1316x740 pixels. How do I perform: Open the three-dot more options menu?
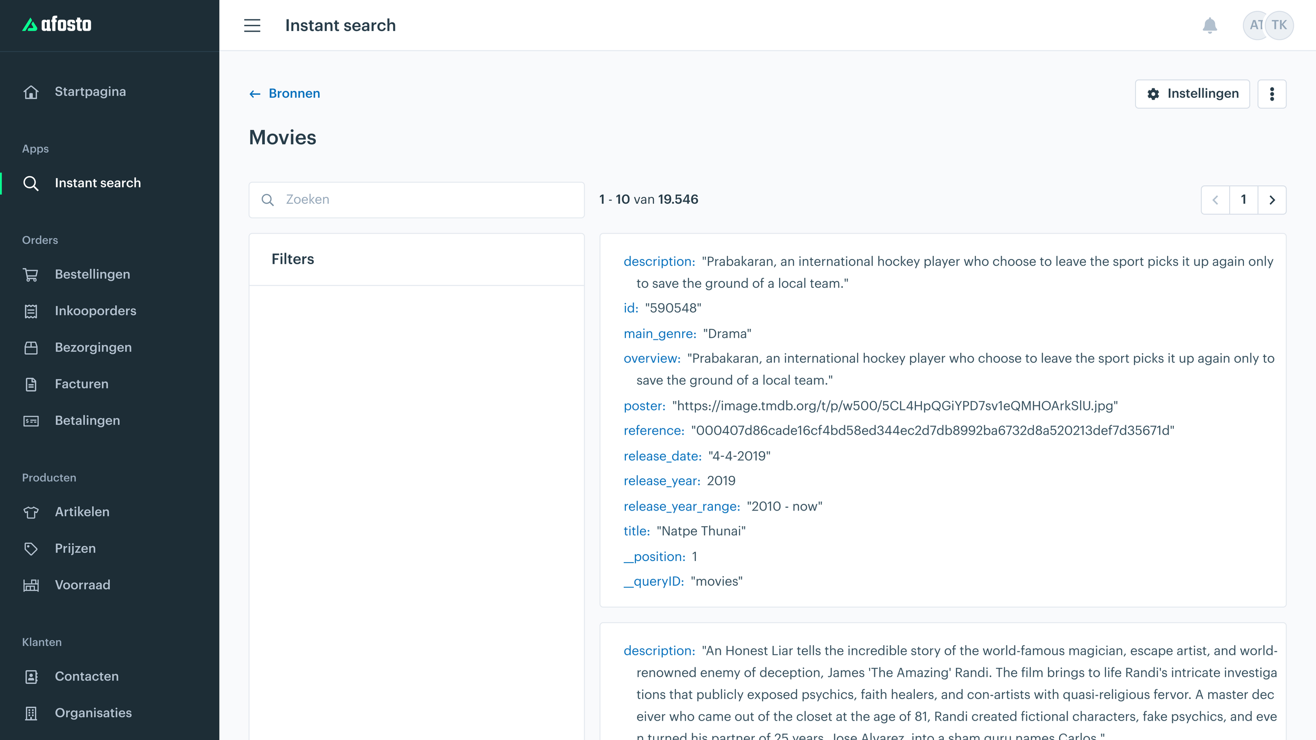pyautogui.click(x=1272, y=94)
